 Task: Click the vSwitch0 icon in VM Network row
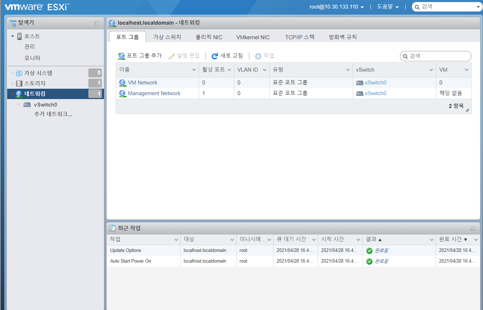point(360,83)
